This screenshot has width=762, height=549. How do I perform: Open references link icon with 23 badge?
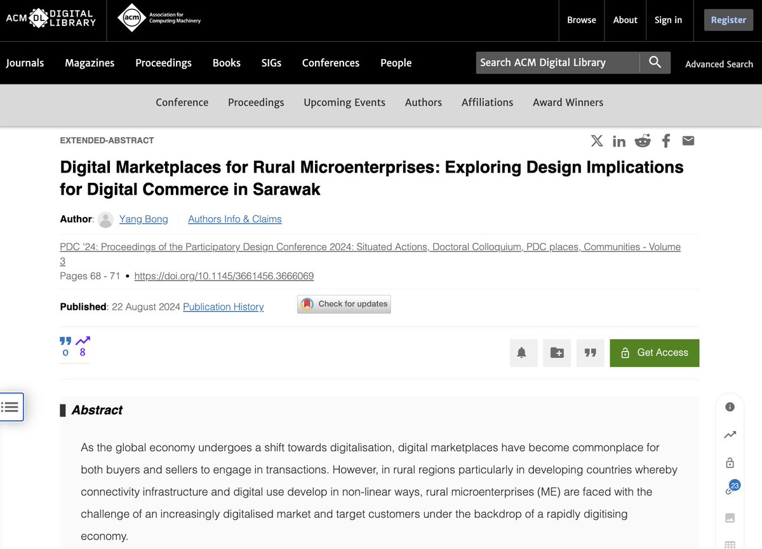coord(732,488)
